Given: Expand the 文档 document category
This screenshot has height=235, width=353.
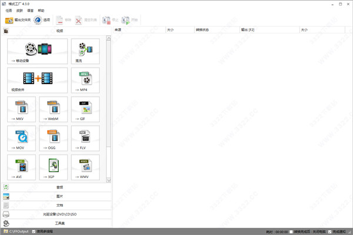Looking at the screenshot, I should coord(56,205).
